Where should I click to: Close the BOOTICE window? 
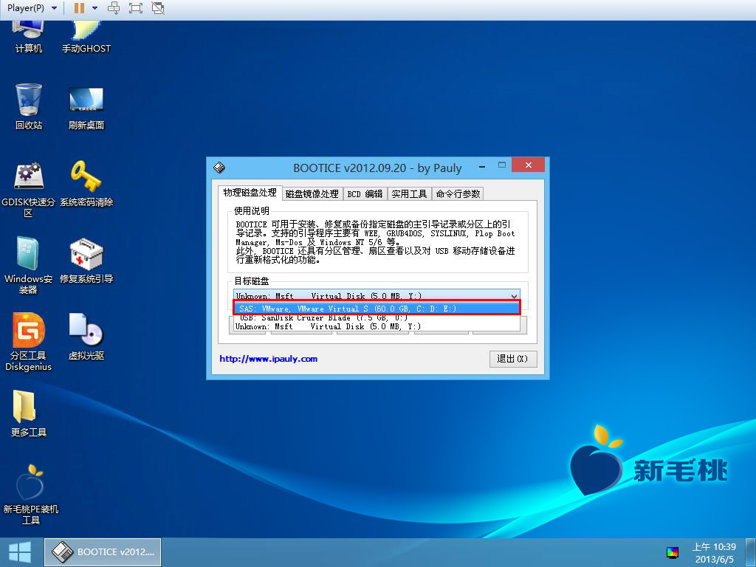tap(528, 165)
